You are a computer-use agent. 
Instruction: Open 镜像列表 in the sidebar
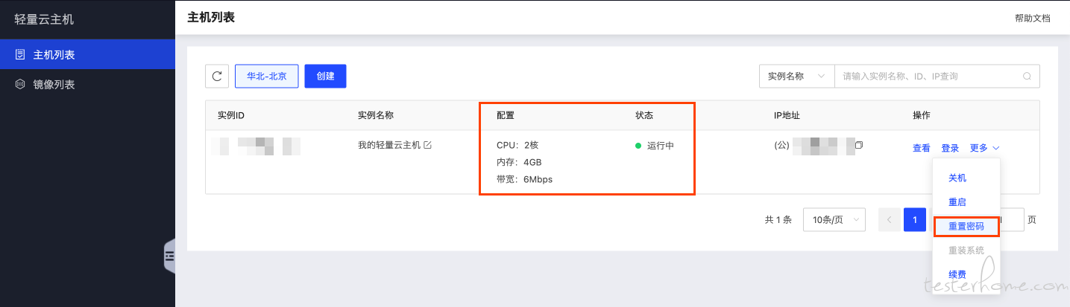coord(54,85)
